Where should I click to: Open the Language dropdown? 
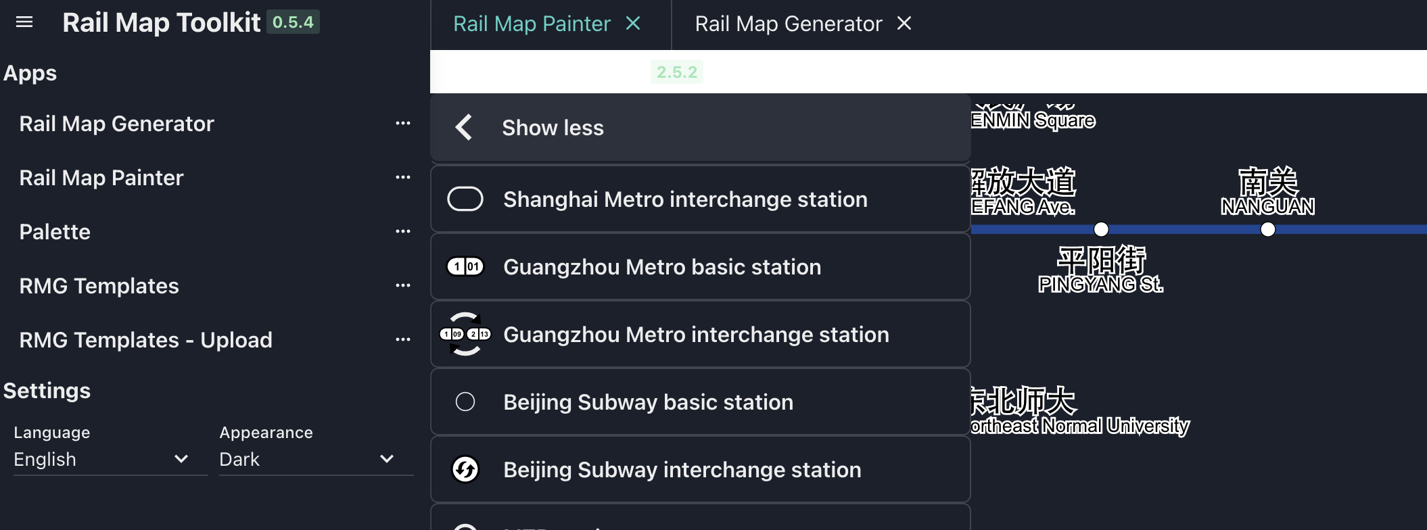coord(109,459)
